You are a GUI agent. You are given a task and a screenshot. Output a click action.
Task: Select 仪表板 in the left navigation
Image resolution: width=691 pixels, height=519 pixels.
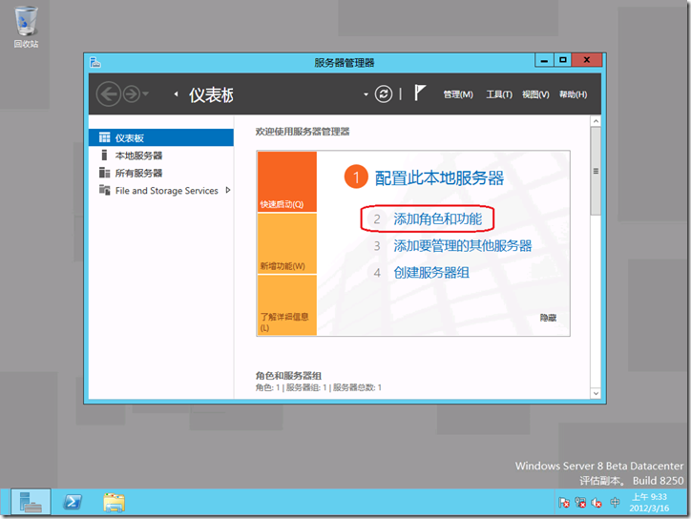(161, 137)
